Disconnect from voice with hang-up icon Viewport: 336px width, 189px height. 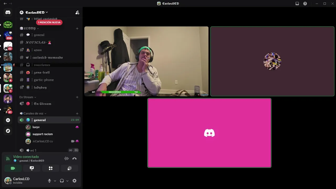point(75,159)
